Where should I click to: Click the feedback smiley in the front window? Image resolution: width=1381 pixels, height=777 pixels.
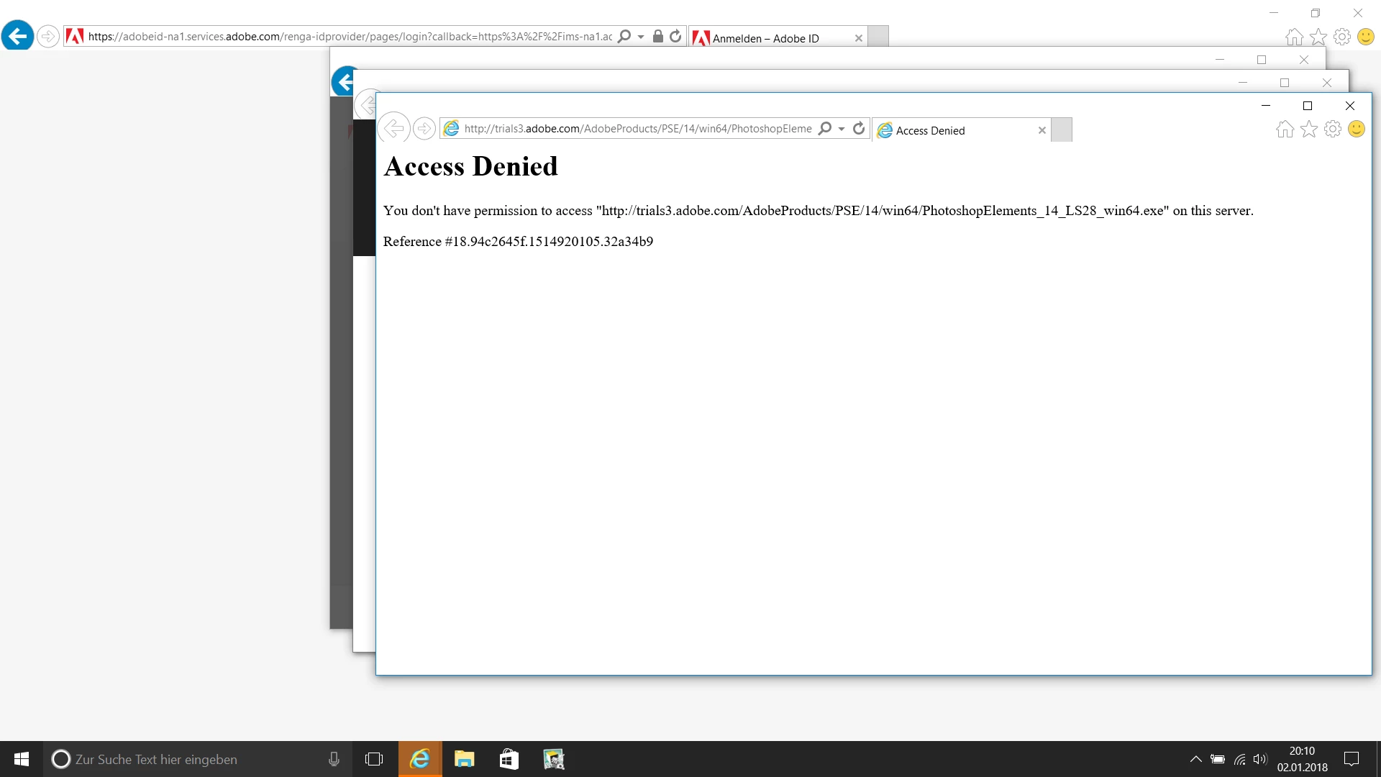1357,129
